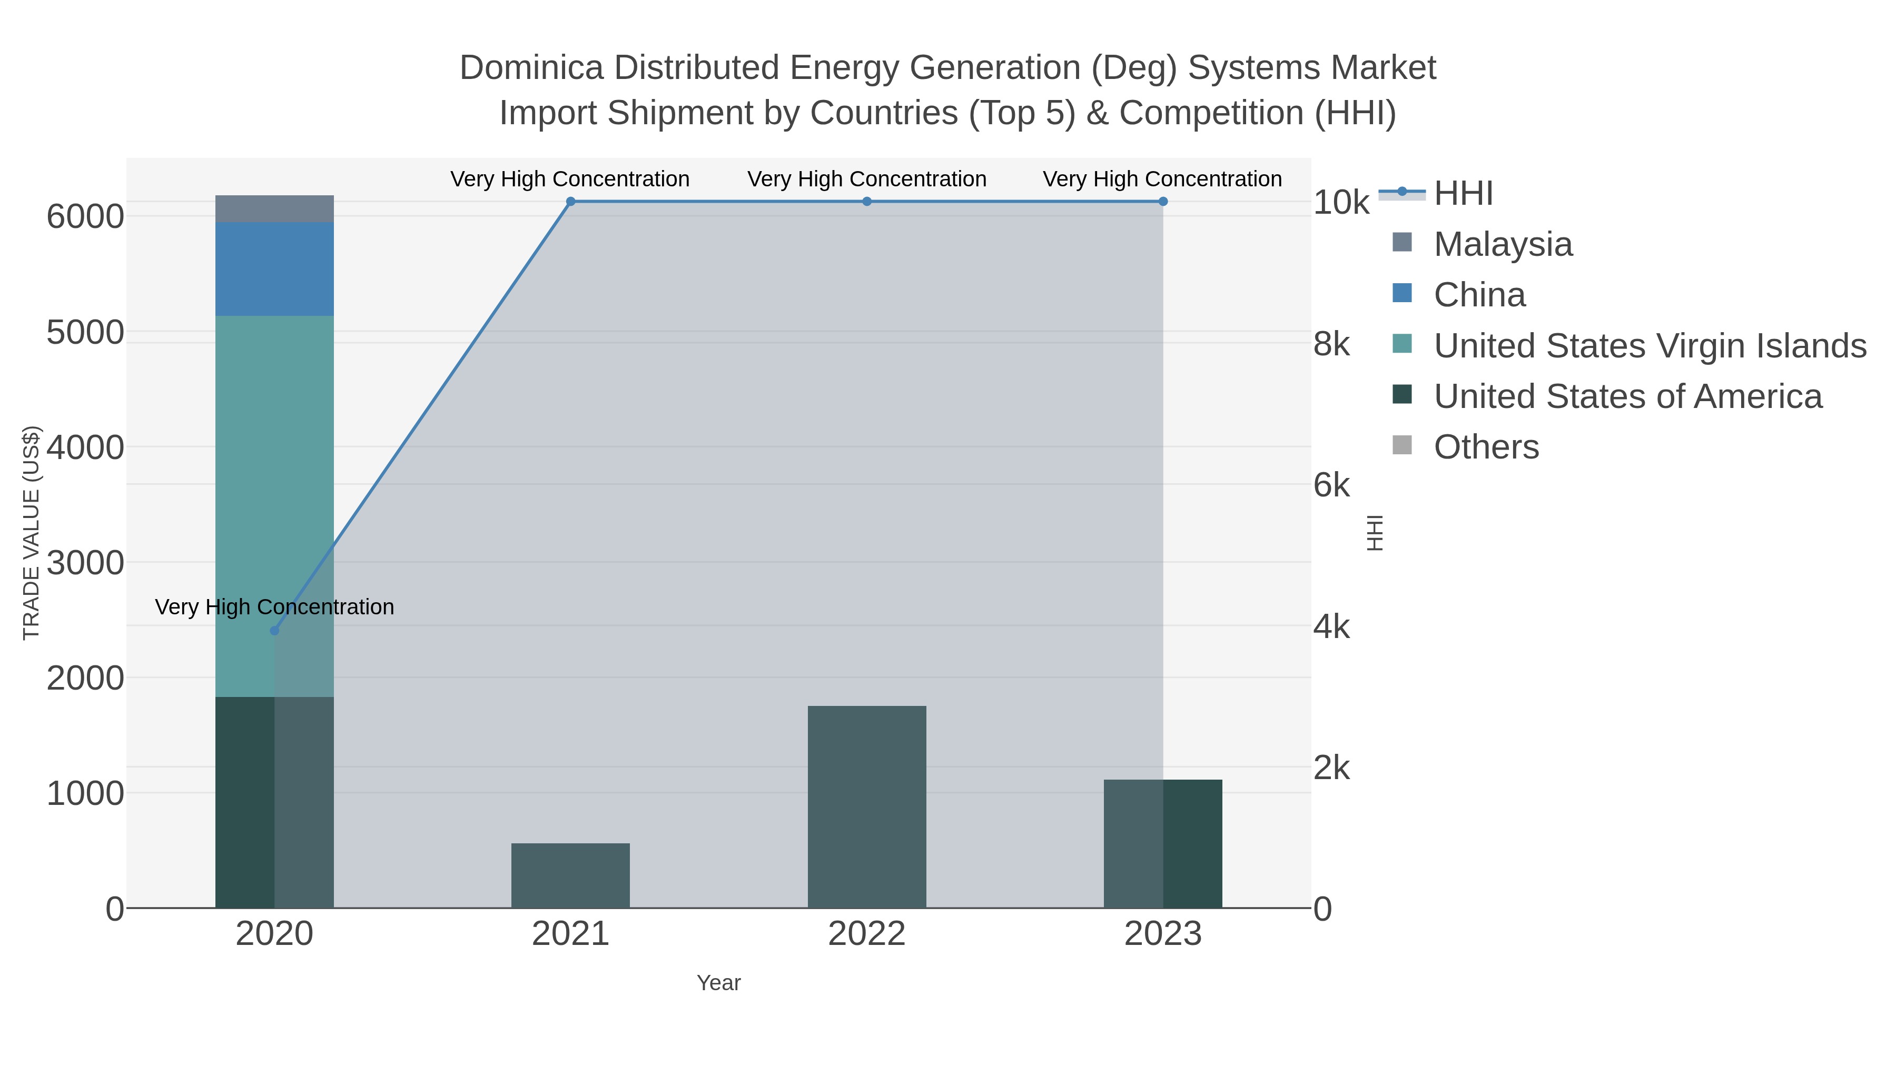Viewport: 1896px width, 1066px height.
Task: Toggle United States Virgin Islands legend entry
Action: click(x=1630, y=346)
